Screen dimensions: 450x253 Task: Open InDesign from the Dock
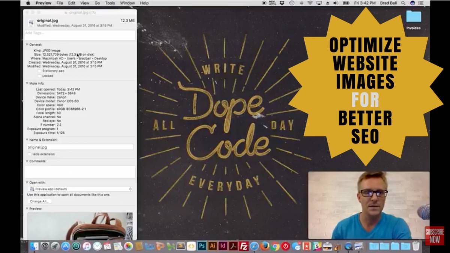pos(223,246)
